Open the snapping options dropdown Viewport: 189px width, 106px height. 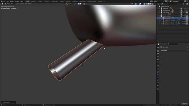(81, 4)
